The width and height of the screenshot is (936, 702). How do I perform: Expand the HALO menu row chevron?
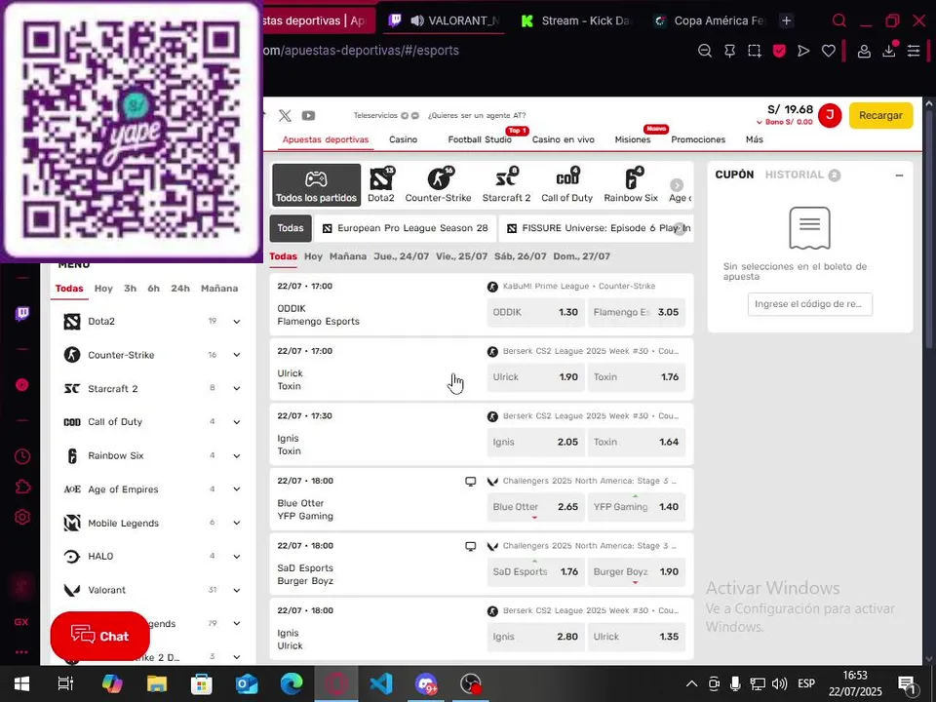[237, 557]
